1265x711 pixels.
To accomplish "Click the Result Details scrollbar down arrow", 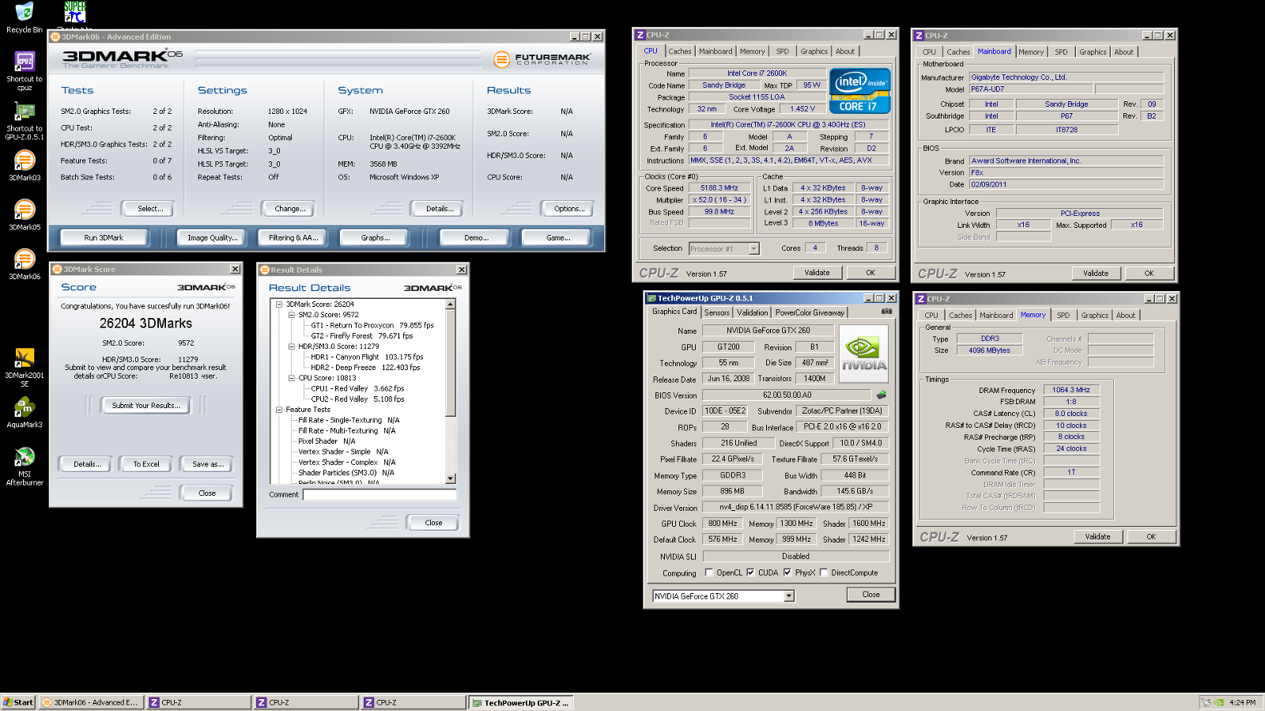I will pyautogui.click(x=451, y=478).
